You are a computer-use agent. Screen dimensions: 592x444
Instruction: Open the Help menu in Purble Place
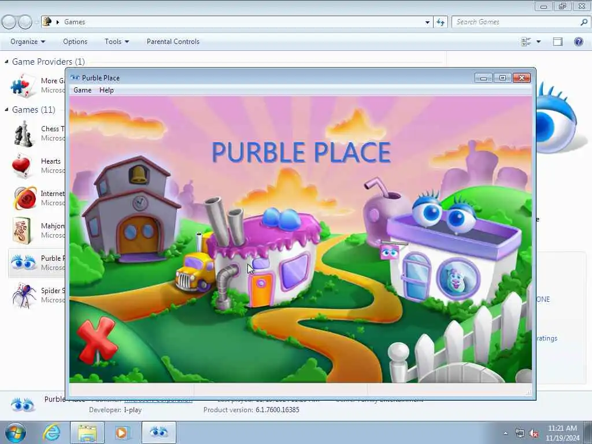click(106, 90)
